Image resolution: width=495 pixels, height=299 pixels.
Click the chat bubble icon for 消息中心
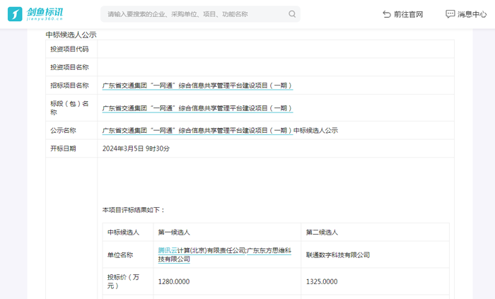point(450,14)
